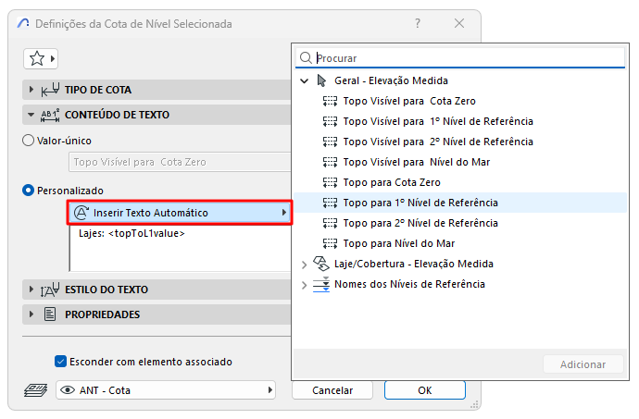
Task: Click the Laje/Cobertura group icon
Action: pyautogui.click(x=321, y=264)
